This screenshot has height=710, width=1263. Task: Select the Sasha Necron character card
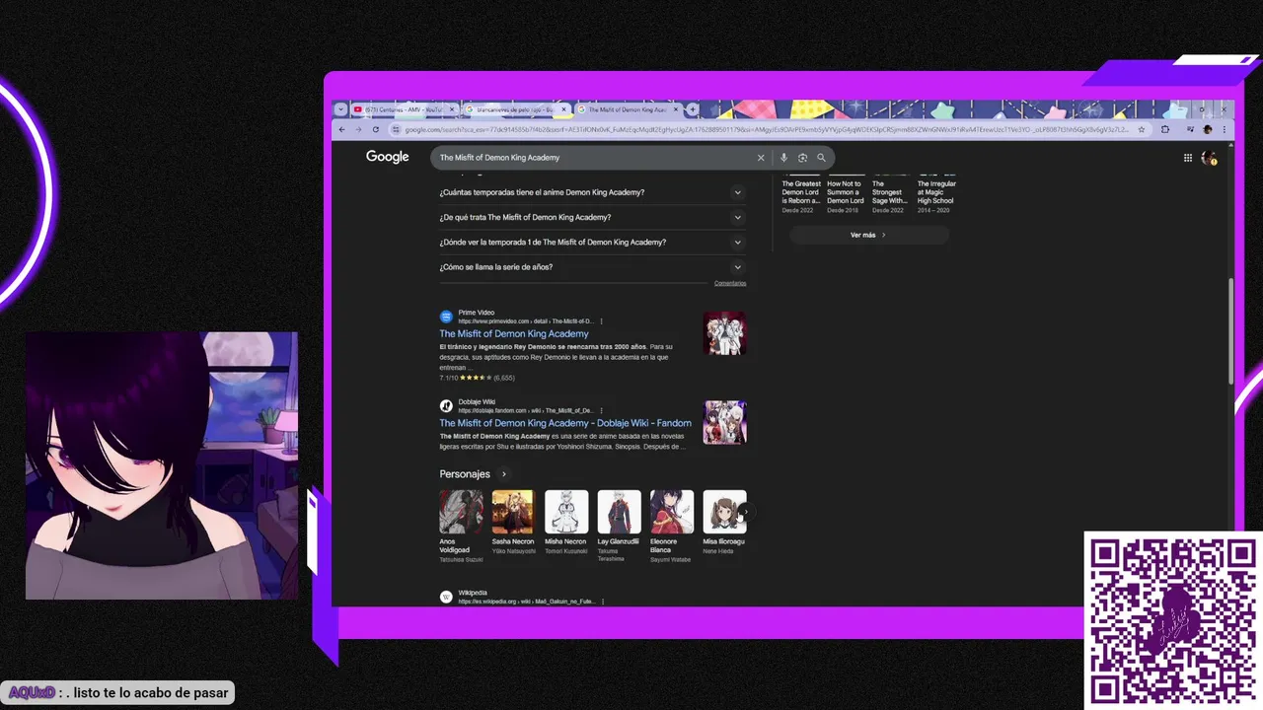pyautogui.click(x=513, y=522)
